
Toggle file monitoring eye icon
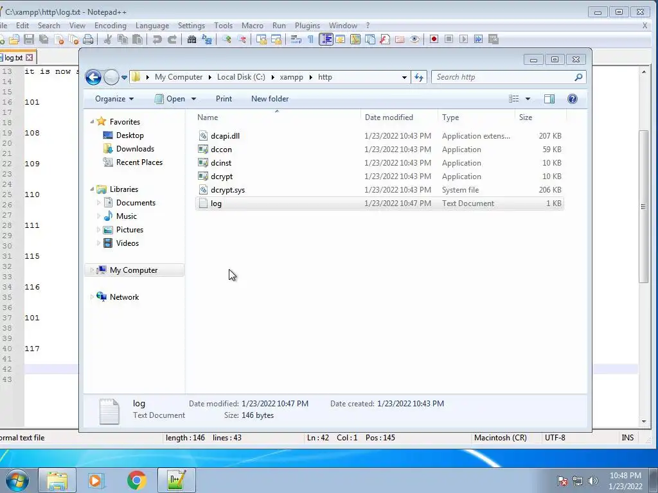coord(414,39)
